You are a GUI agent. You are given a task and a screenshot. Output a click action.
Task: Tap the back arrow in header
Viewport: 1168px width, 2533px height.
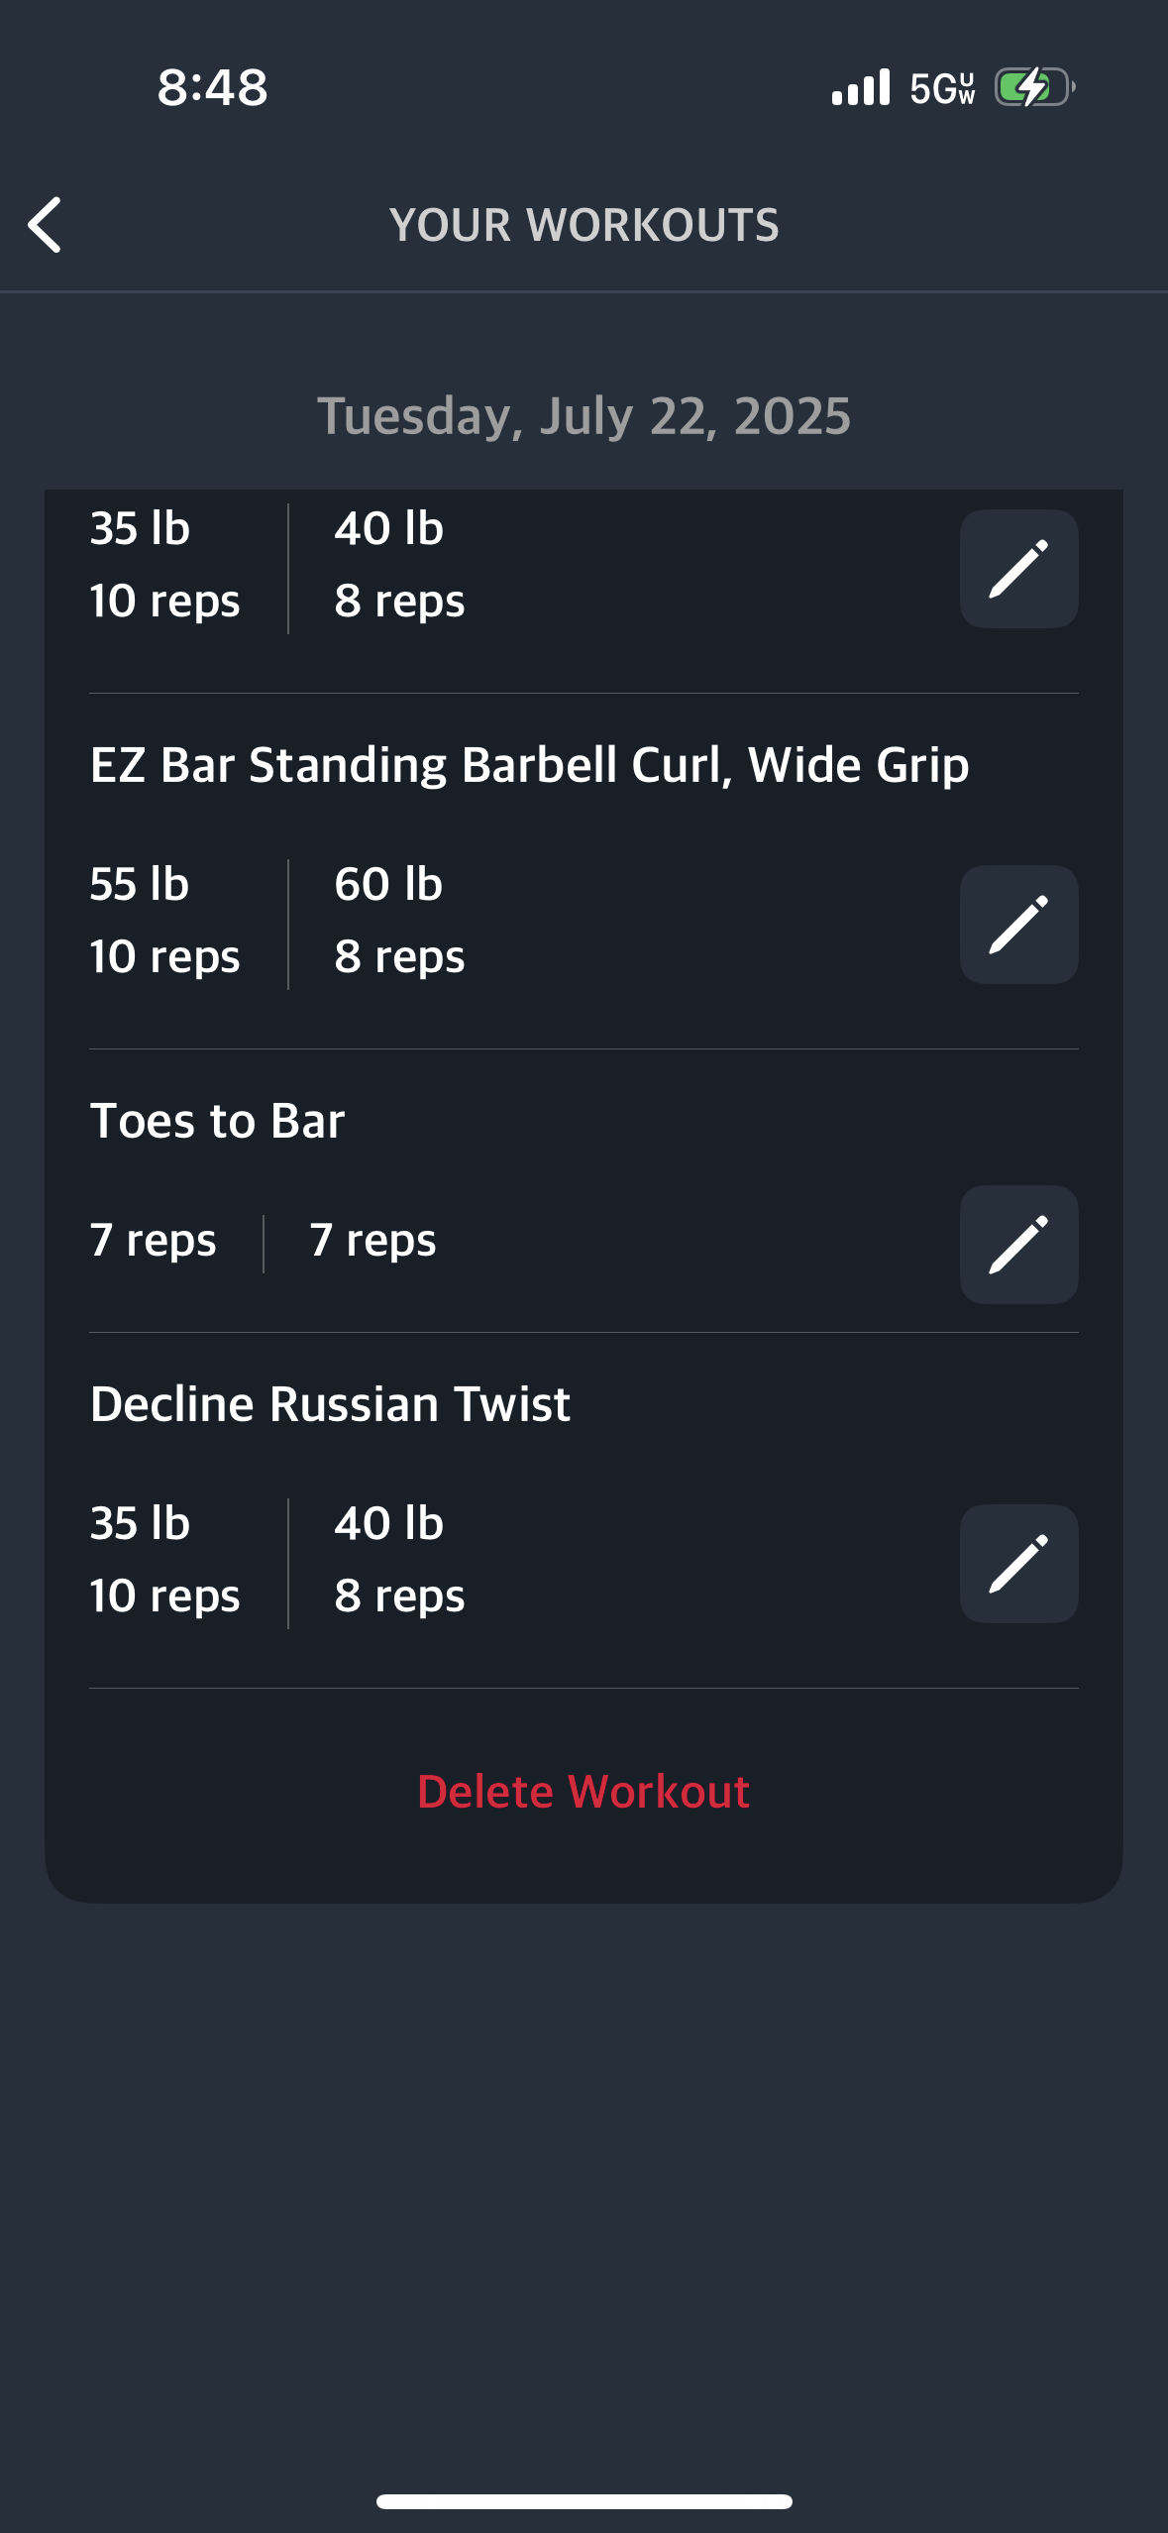pyautogui.click(x=45, y=225)
